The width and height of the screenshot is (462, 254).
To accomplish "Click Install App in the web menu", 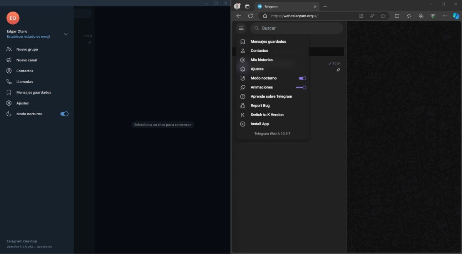I will click(260, 124).
